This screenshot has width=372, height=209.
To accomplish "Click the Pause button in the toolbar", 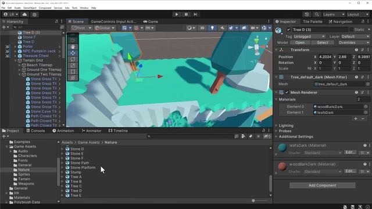I will click(x=186, y=15).
